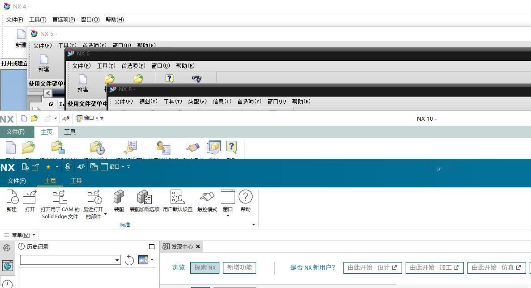
Task: Open 帮助(H) menu in NX 4 window
Action: tap(115, 20)
